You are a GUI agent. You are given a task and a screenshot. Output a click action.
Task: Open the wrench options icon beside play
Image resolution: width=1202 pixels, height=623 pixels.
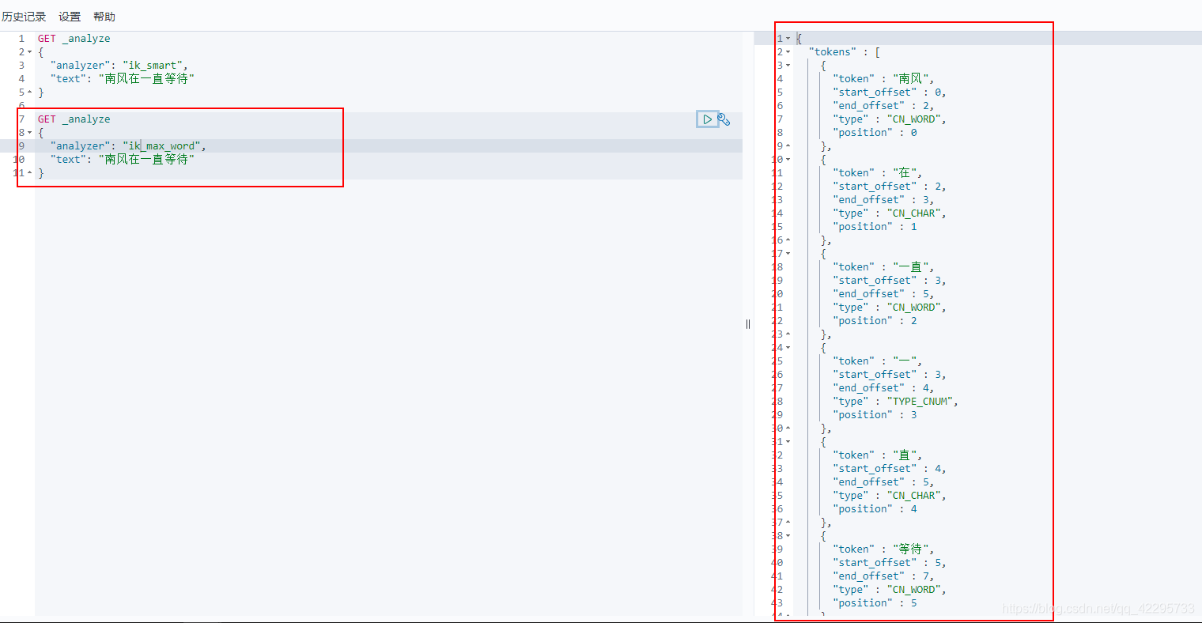tap(724, 119)
